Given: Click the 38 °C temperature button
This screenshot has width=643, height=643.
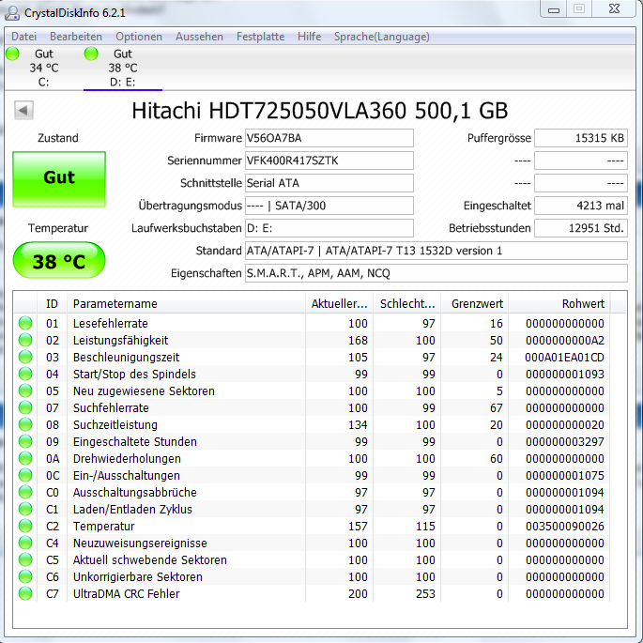Looking at the screenshot, I should (59, 261).
